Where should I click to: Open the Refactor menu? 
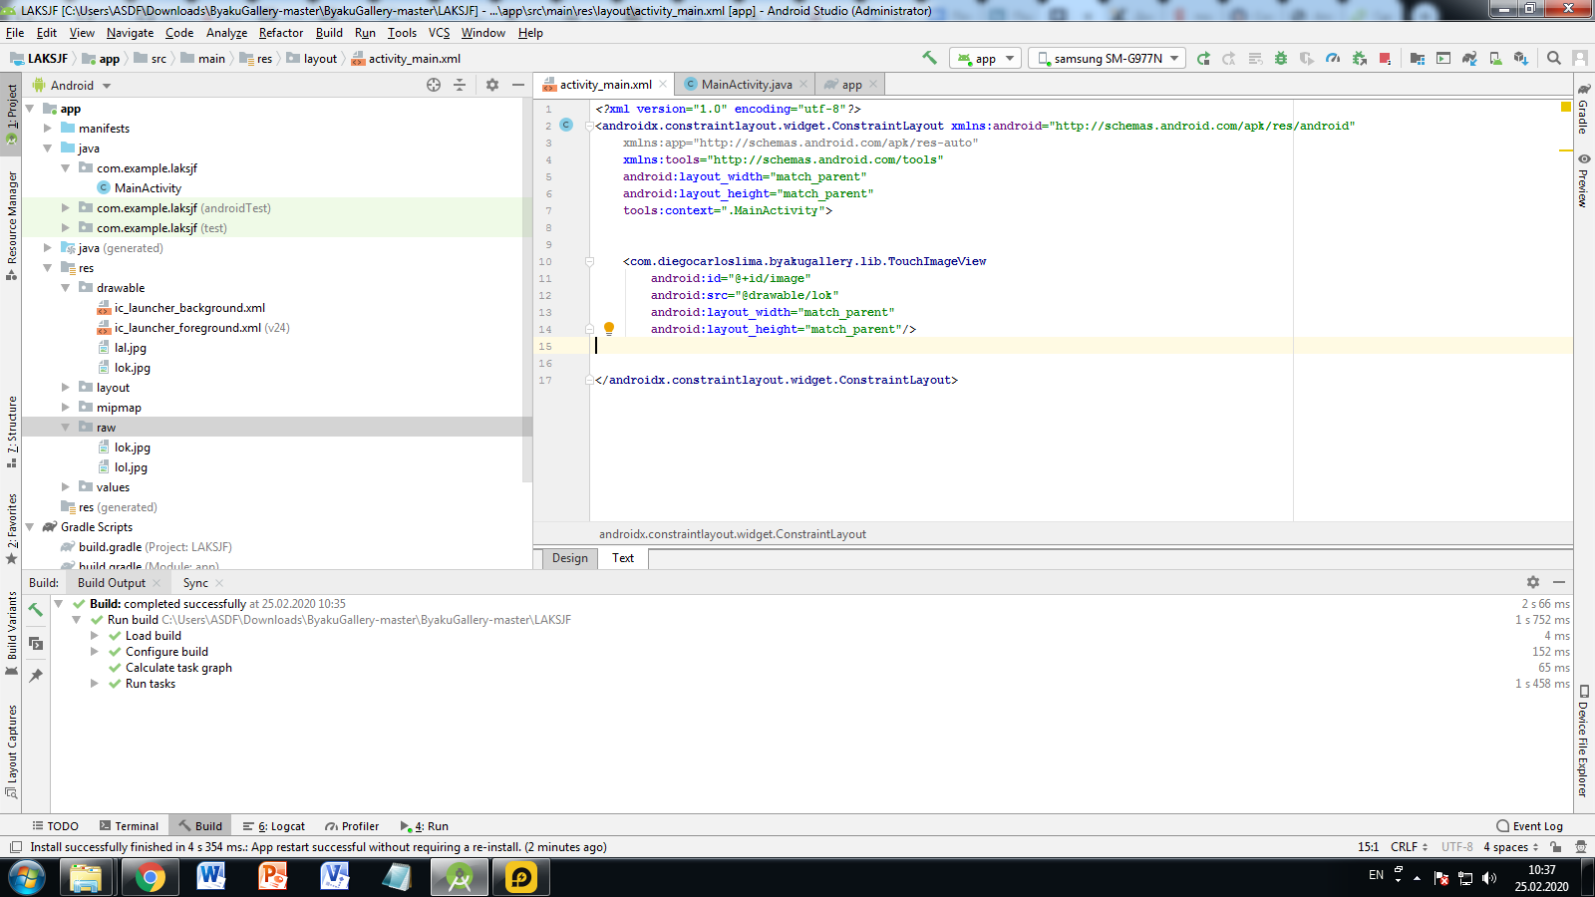click(281, 33)
